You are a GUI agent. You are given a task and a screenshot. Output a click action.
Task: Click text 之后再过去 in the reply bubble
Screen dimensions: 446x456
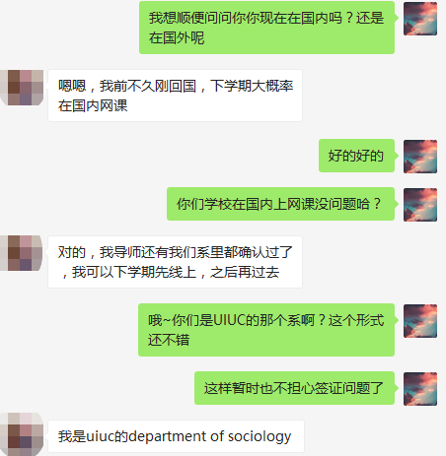[x=245, y=272]
